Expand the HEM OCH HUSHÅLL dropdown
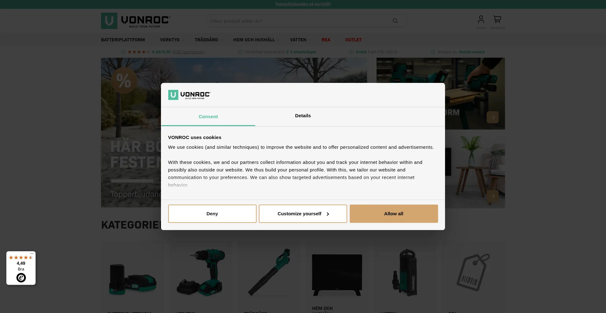The width and height of the screenshot is (606, 313). tap(256, 40)
